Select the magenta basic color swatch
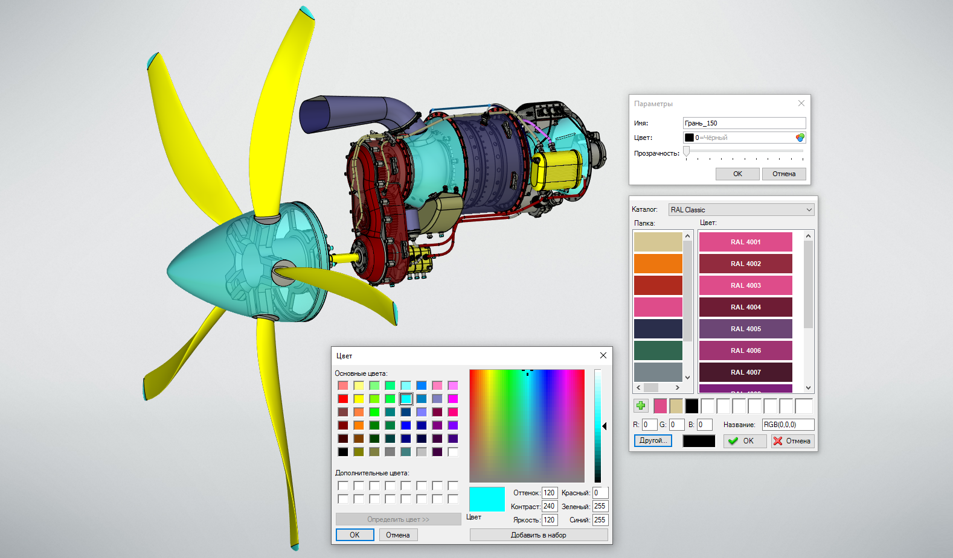This screenshot has width=953, height=558. click(x=453, y=399)
